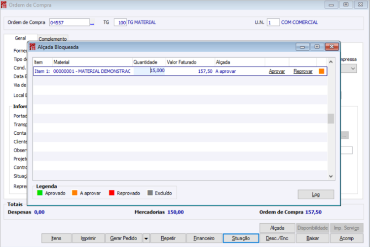This screenshot has height=247, width=370.
Task: Expand the Gerar Pedido dropdown arrow
Action: 146,238
